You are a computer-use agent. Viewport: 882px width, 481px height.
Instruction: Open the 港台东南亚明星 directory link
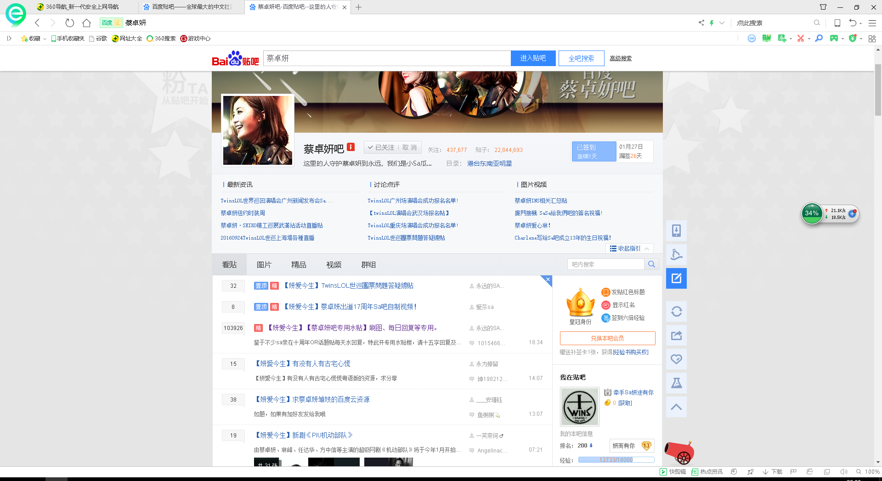click(x=490, y=163)
